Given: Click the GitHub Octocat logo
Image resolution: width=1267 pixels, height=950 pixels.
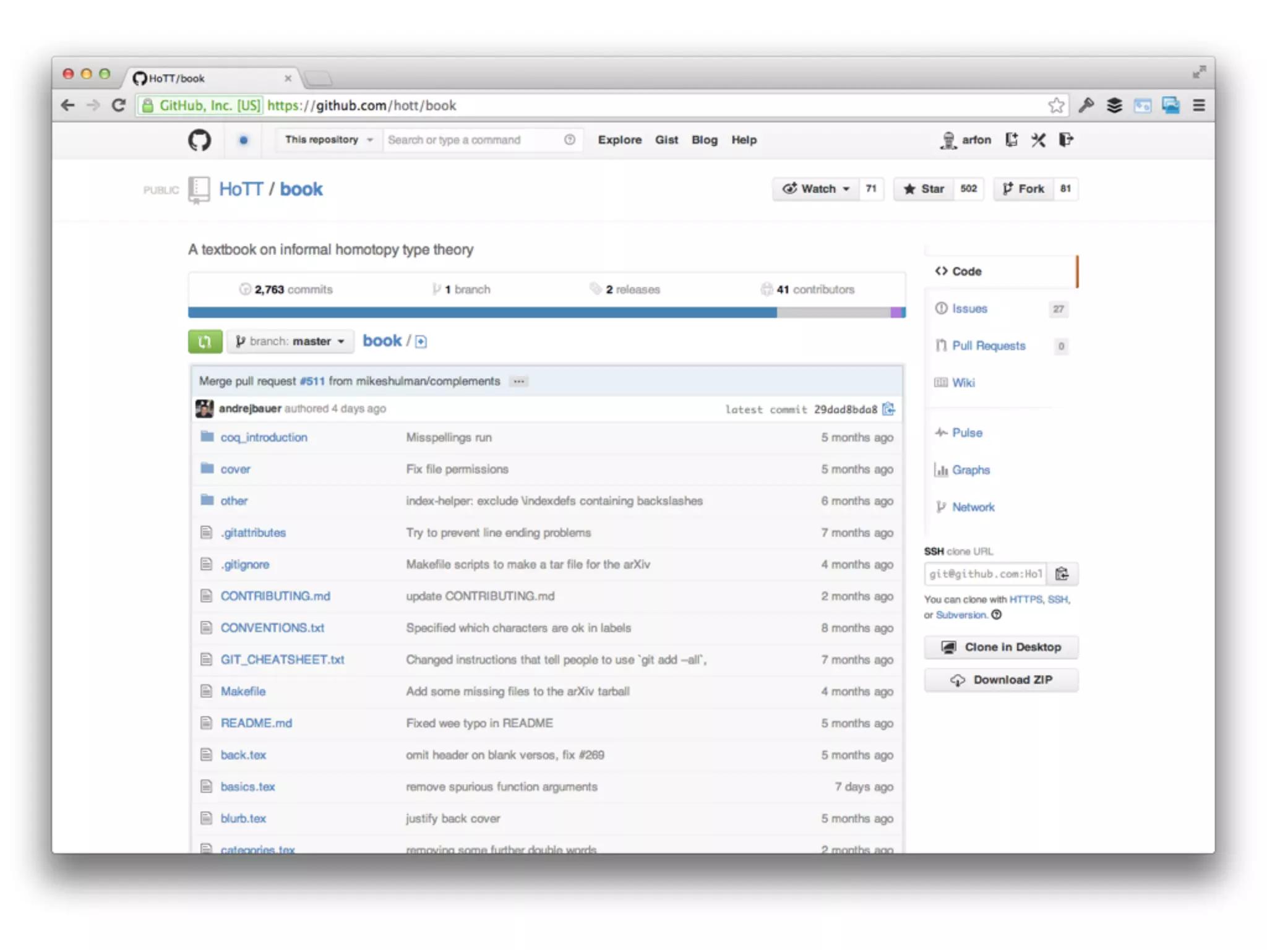Looking at the screenshot, I should [x=199, y=140].
